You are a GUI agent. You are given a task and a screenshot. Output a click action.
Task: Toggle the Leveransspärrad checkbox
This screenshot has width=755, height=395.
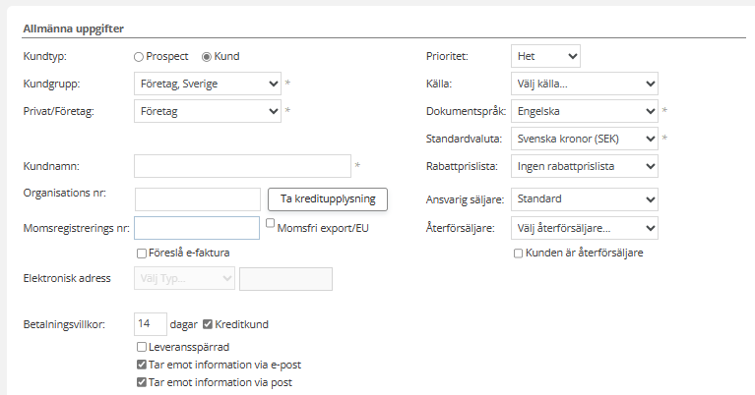click(x=143, y=347)
